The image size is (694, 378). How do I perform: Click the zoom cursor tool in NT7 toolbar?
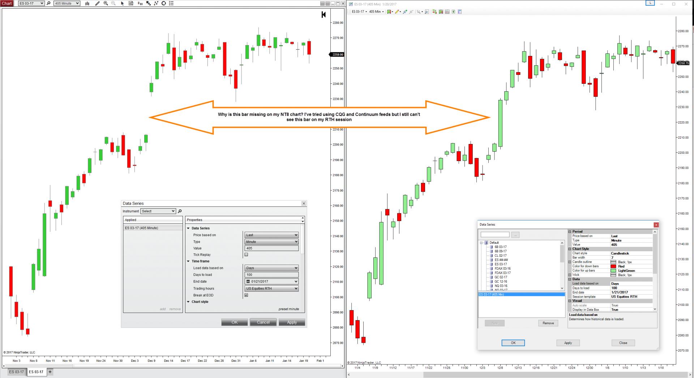(419, 12)
